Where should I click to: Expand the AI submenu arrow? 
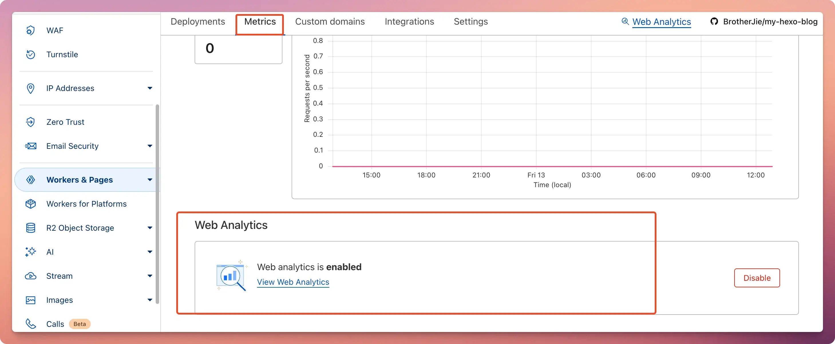150,252
